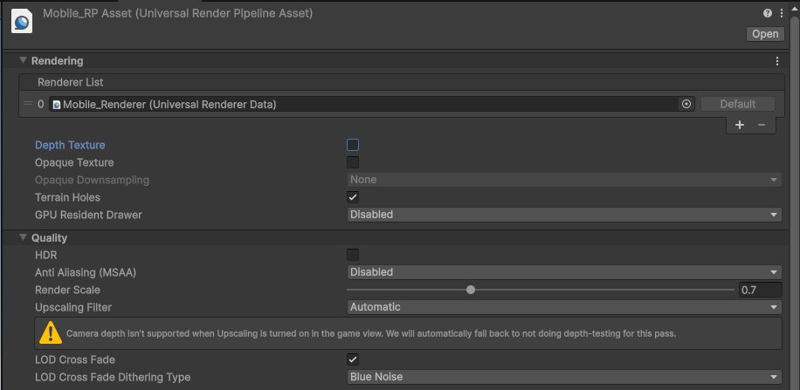800x390 pixels.
Task: Collapse the Quality section foldout
Action: (x=23, y=237)
